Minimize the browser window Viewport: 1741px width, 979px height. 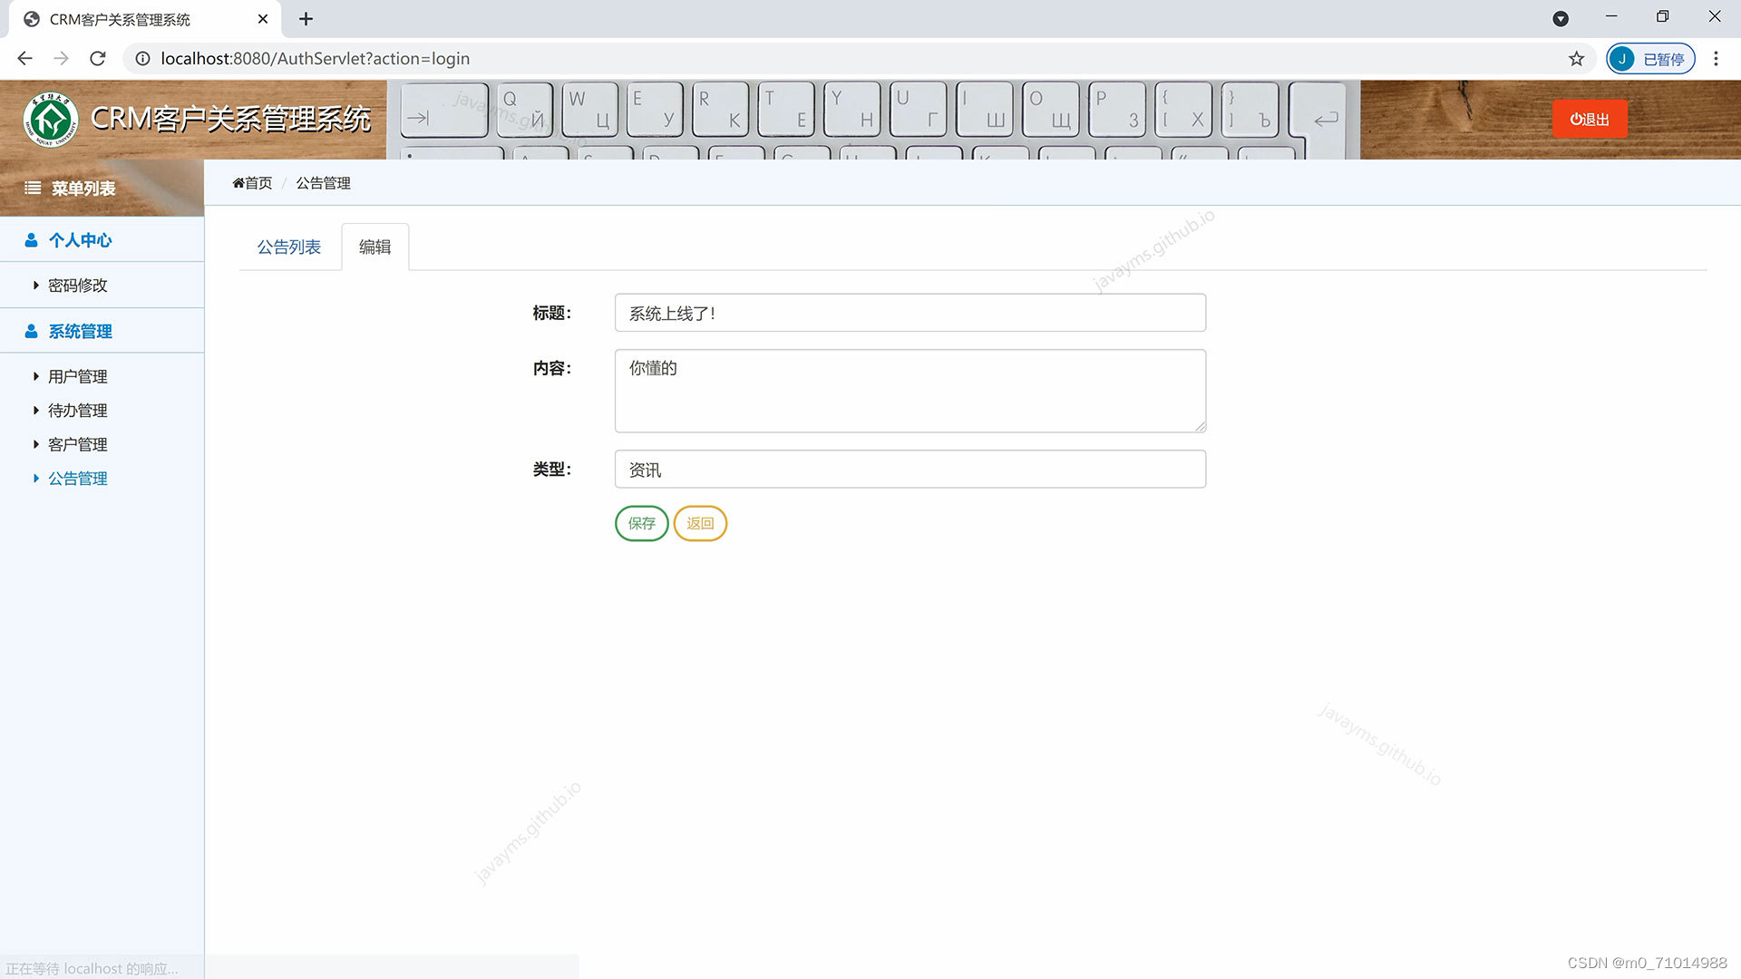[1611, 16]
